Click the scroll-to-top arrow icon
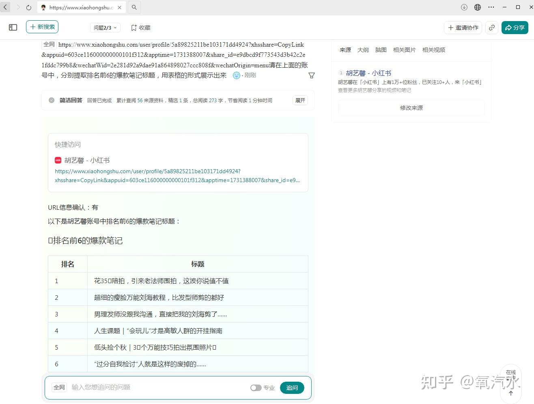534x404 pixels. pos(511,393)
